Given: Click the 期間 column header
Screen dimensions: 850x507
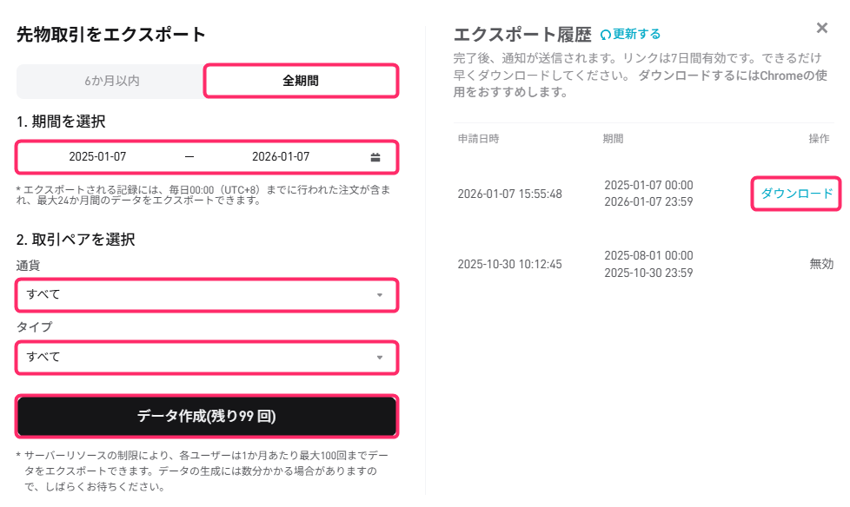Looking at the screenshot, I should pos(613,139).
